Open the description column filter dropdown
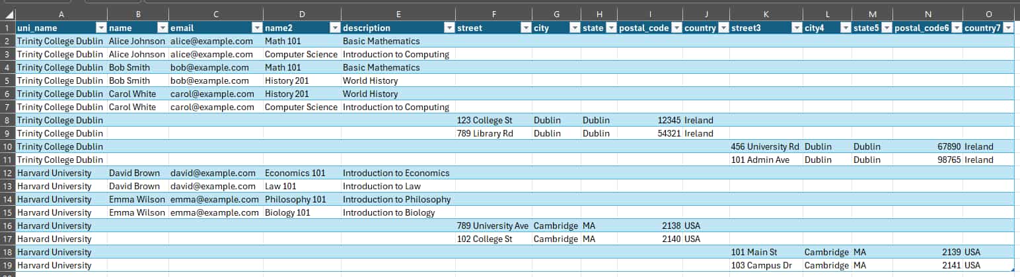 point(449,28)
